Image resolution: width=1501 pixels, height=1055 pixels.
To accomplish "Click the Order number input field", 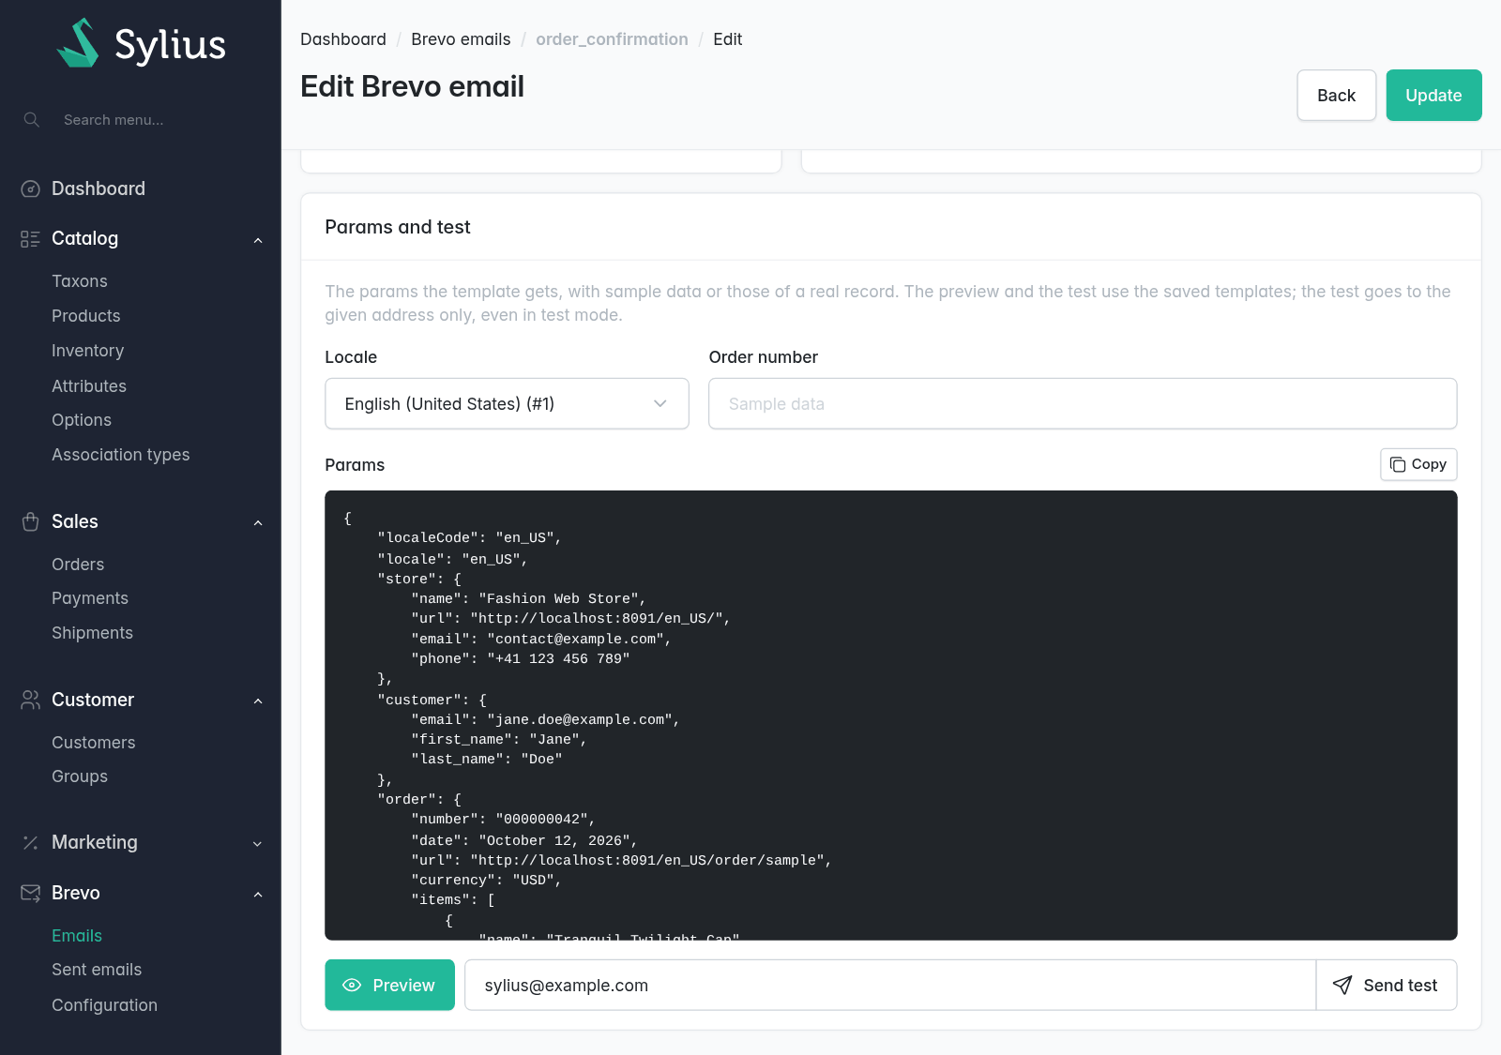I will tap(1083, 404).
